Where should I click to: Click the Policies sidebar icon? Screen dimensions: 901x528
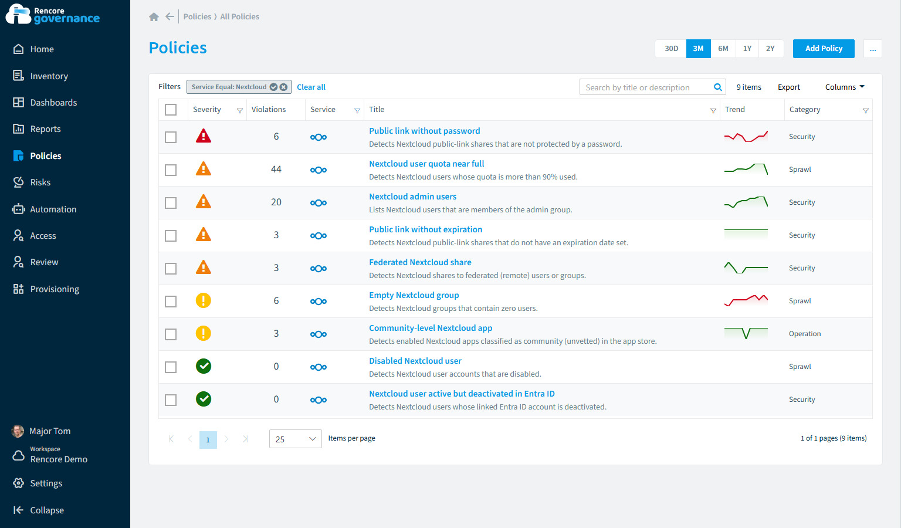pos(19,156)
